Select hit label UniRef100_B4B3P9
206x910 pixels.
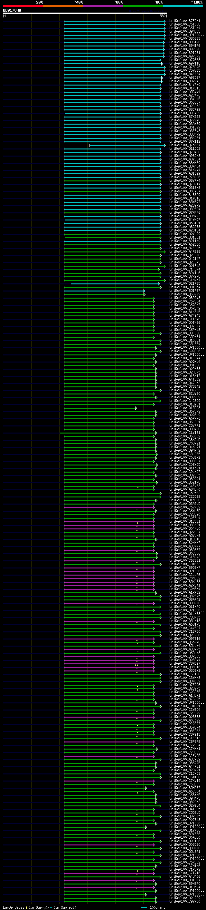185,195
